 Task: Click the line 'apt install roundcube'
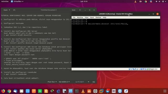click(16, 74)
